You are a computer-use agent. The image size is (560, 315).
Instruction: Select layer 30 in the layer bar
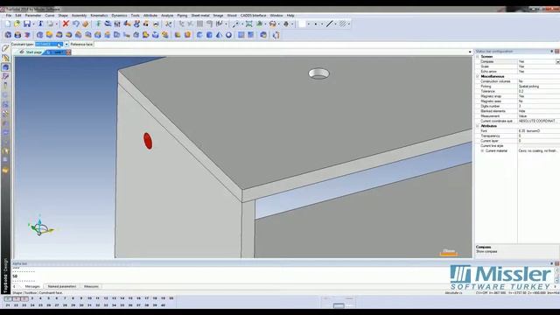(81, 305)
